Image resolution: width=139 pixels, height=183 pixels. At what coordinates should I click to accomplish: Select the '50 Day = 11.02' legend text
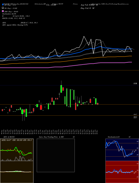11,8
